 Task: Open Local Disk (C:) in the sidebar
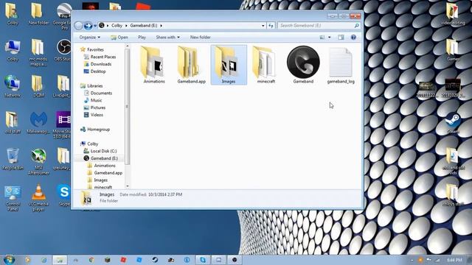coord(103,151)
